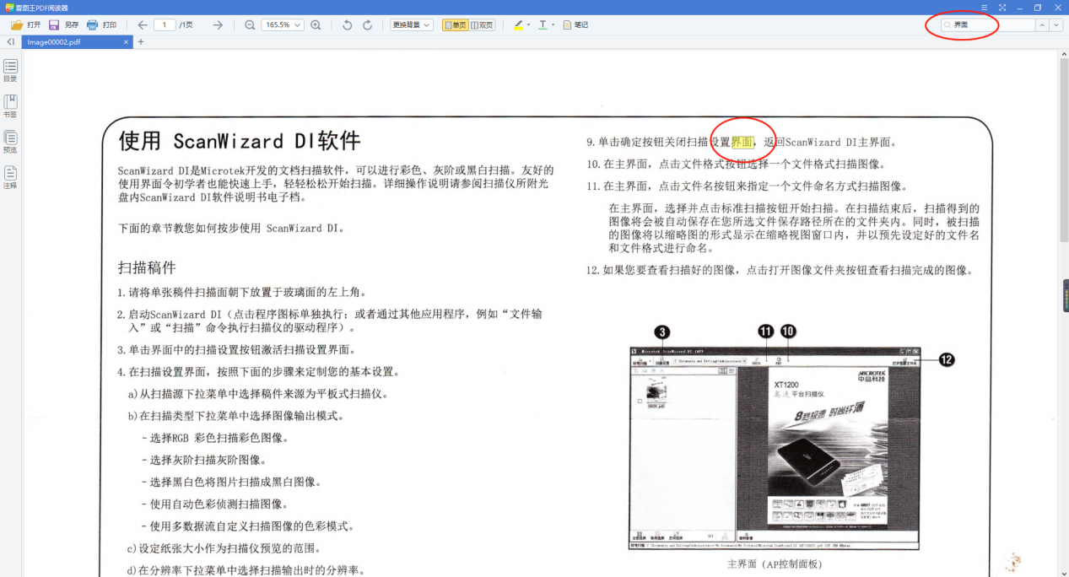Click the rotate left icon

(347, 24)
